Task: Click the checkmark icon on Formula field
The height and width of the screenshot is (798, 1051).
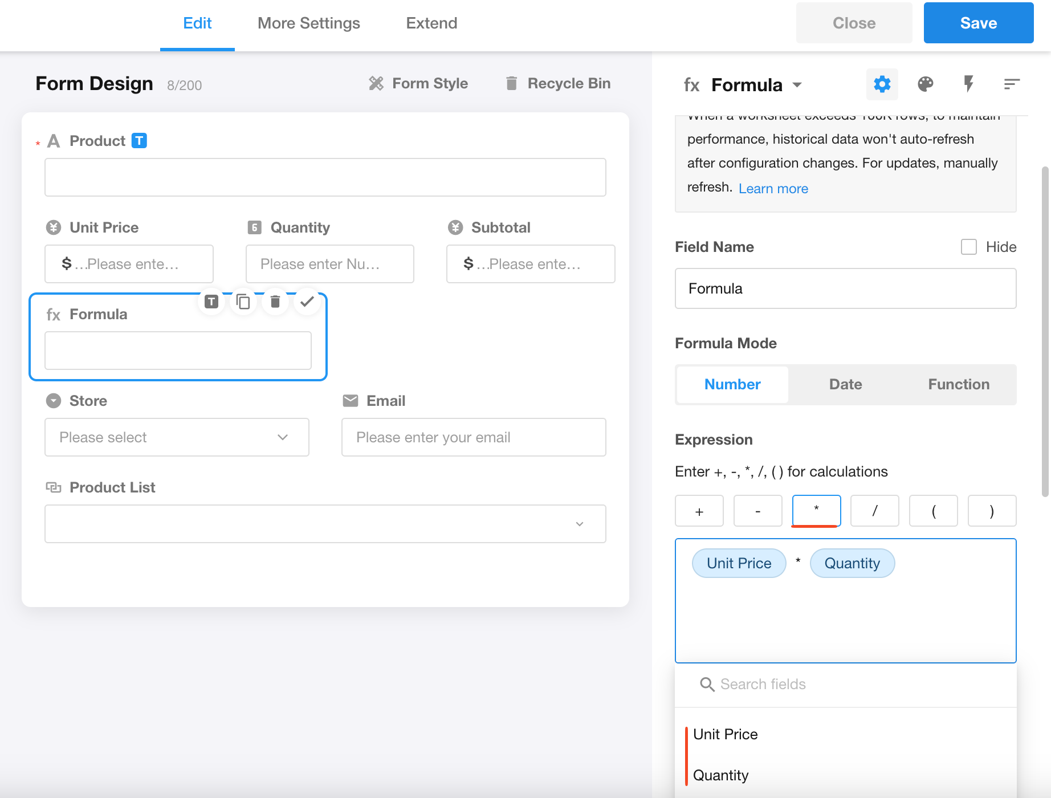Action: (307, 302)
